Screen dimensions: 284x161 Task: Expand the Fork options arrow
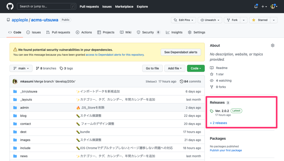tap(244, 20)
